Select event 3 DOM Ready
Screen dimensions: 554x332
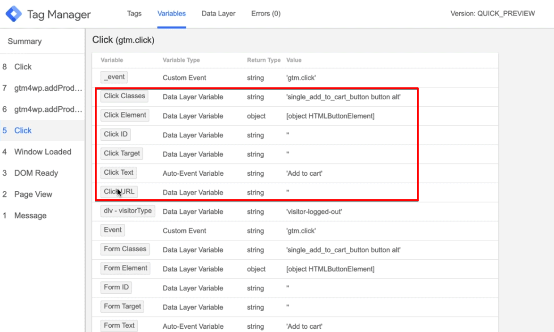click(x=35, y=173)
